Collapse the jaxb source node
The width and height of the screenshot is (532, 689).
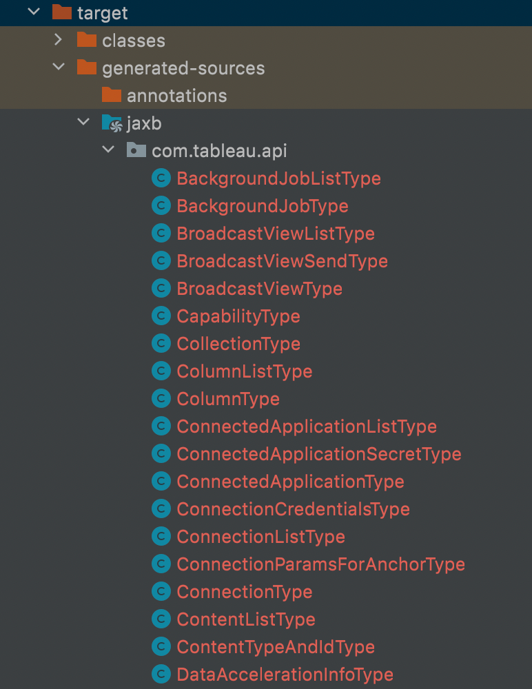coord(83,123)
